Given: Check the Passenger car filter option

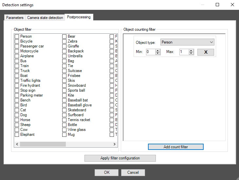Looking at the screenshot, I should pyautogui.click(x=17, y=46).
